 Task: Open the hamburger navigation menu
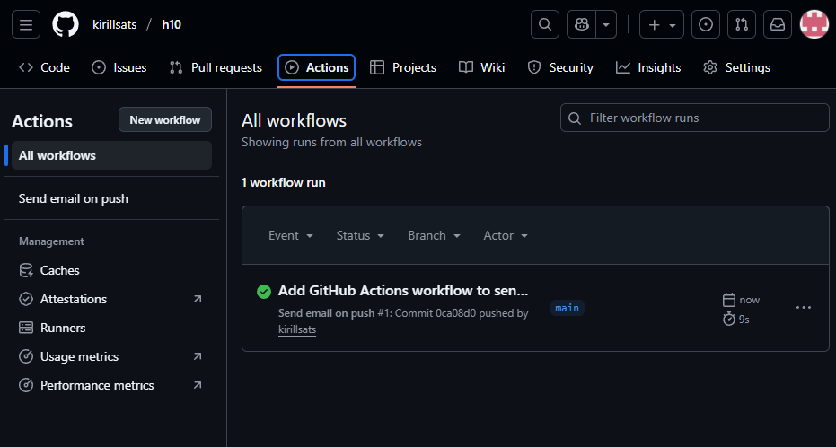26,24
